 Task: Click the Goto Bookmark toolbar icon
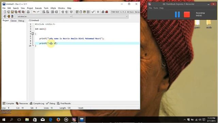(12, 16)
